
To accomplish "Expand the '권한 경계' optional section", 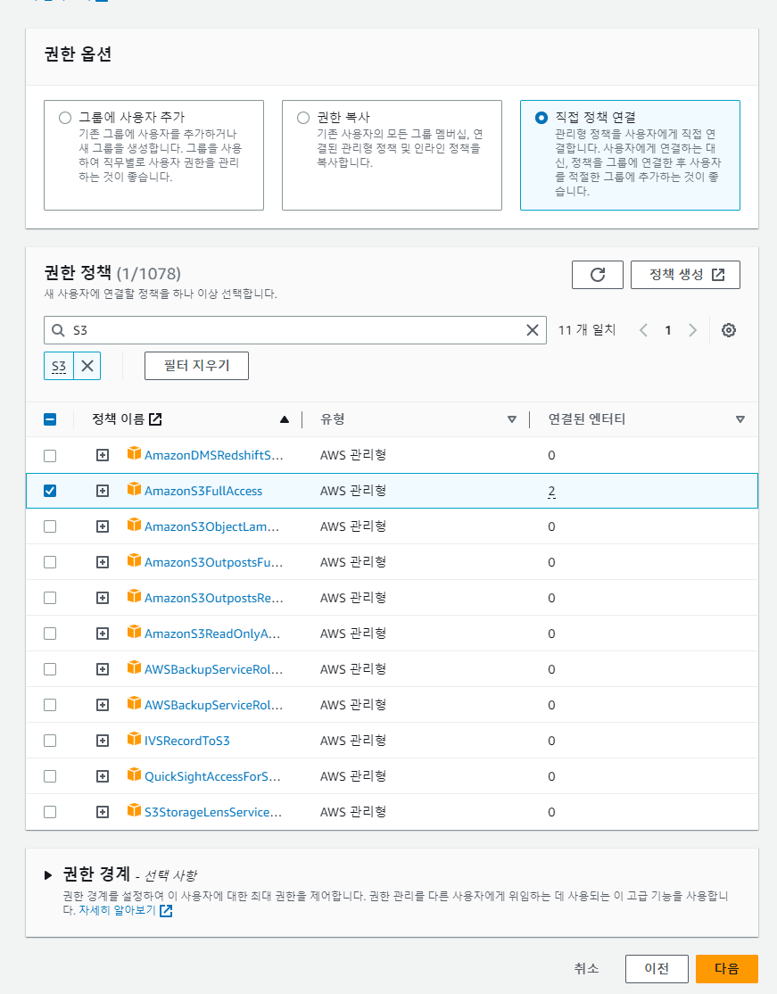I will pos(48,875).
